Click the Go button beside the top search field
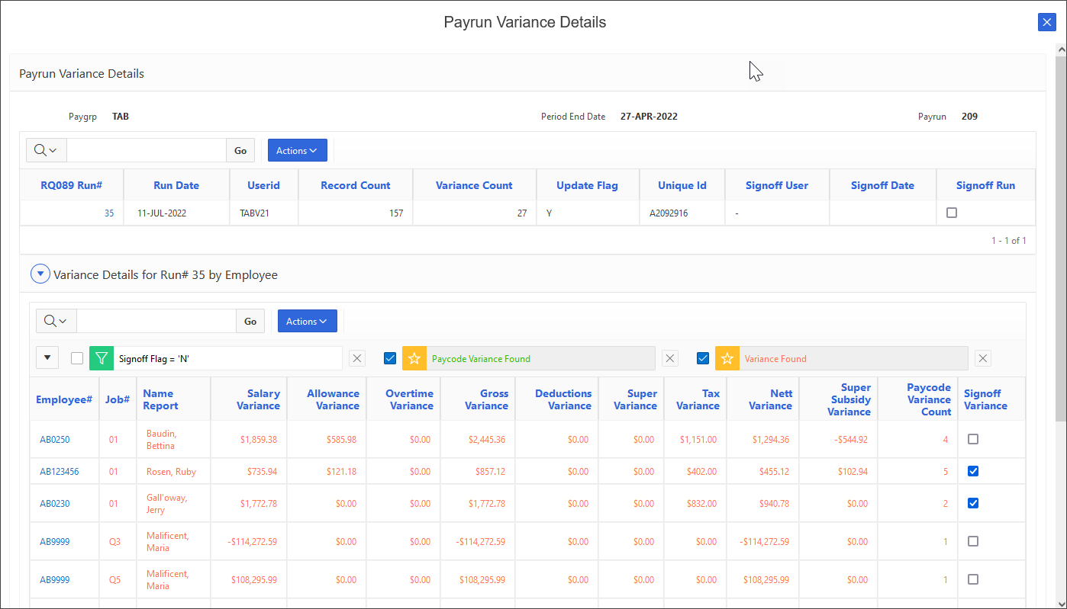This screenshot has height=609, width=1067. [240, 150]
